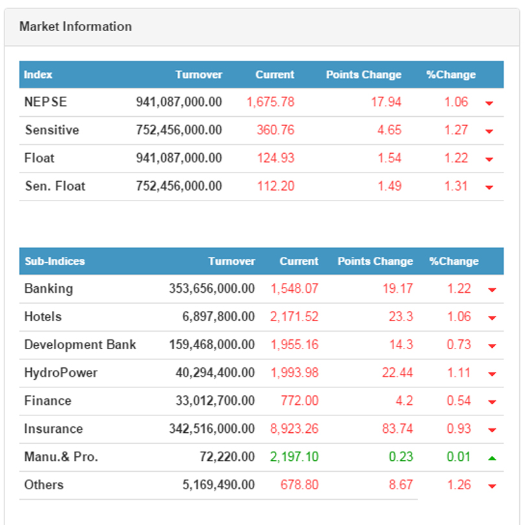Screen dimensions: 525x525
Task: Click the green up arrow for Manu.& Pro.
Action: tap(492, 458)
